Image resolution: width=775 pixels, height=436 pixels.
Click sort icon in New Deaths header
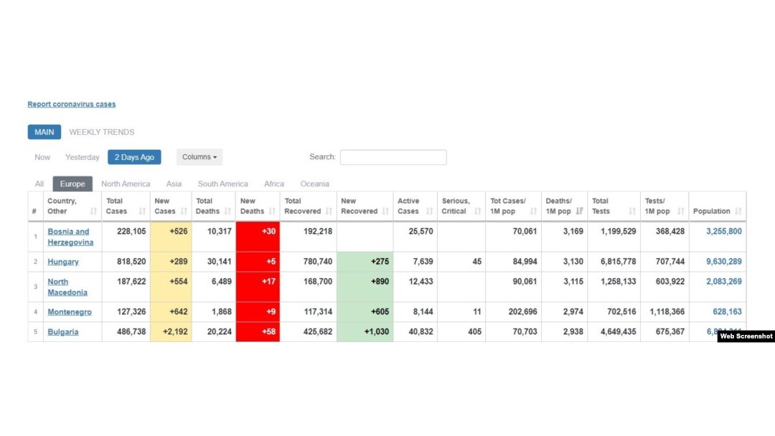tap(272, 212)
